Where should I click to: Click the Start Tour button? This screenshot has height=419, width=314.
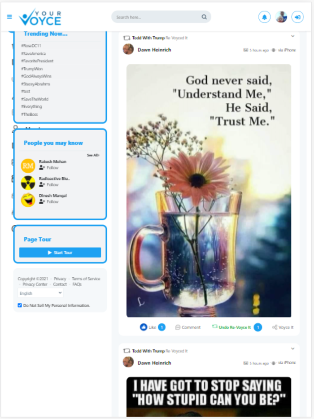[x=60, y=253]
